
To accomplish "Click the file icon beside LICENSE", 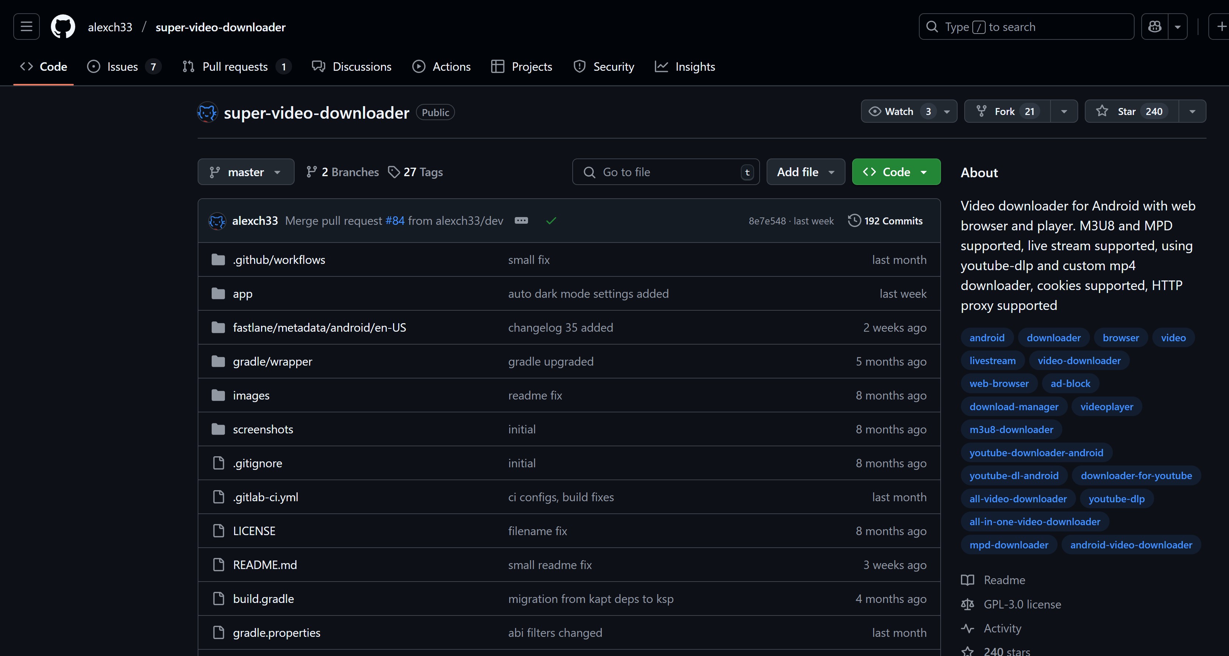I will 218,531.
